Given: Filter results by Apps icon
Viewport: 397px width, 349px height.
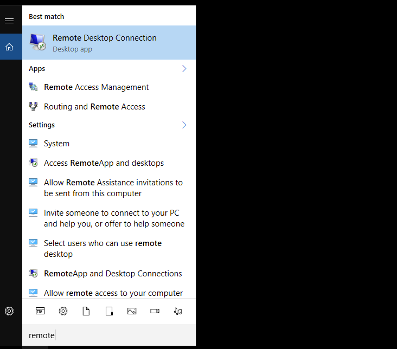Looking at the screenshot, I should click(40, 311).
